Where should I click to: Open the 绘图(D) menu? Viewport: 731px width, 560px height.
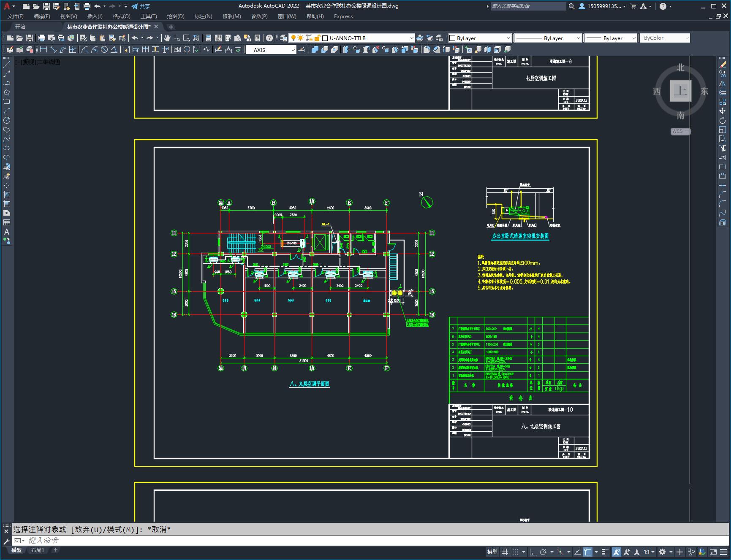(x=175, y=16)
